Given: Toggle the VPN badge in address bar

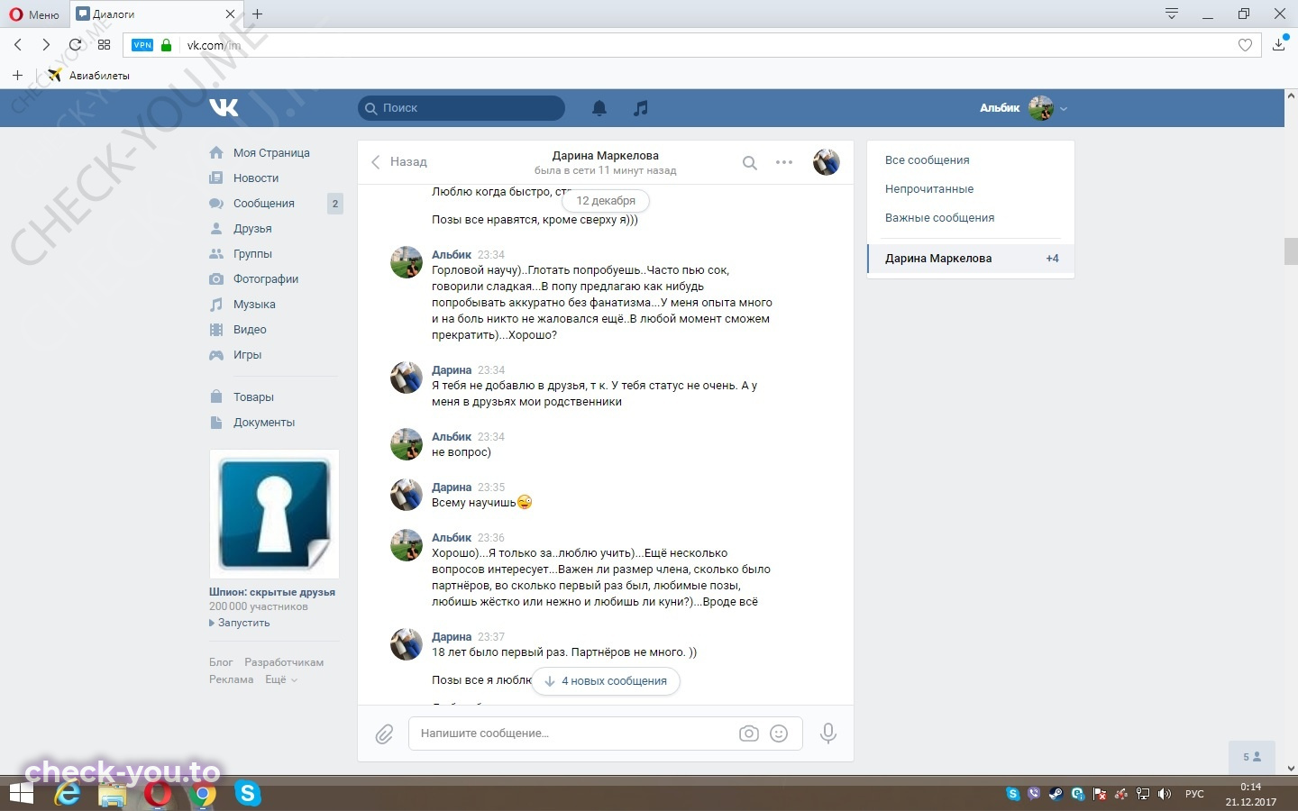Looking at the screenshot, I should pyautogui.click(x=142, y=45).
